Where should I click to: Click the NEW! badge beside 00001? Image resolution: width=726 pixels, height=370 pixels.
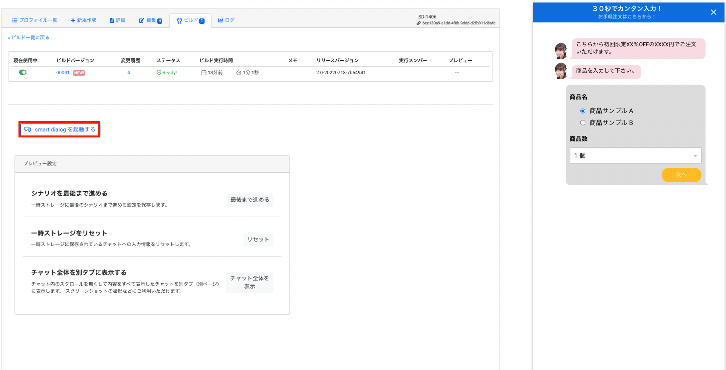[79, 73]
